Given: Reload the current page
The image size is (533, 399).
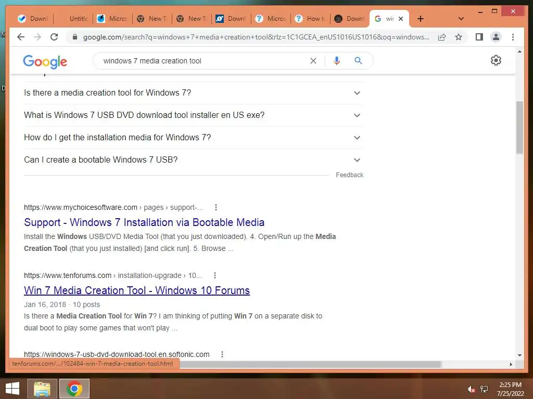Looking at the screenshot, I should point(54,37).
